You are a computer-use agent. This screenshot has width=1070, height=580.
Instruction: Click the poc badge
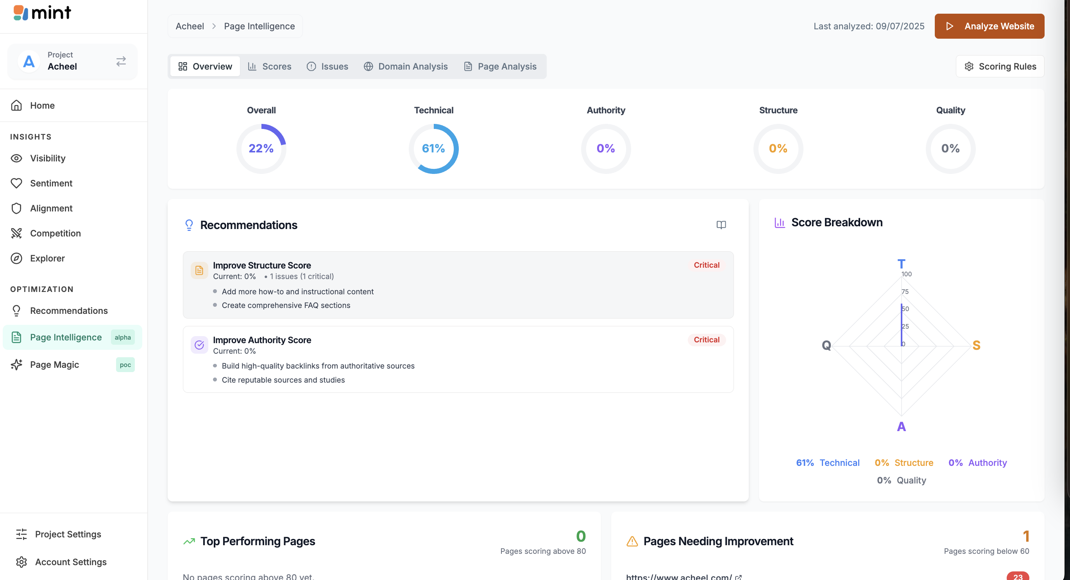pyautogui.click(x=125, y=364)
